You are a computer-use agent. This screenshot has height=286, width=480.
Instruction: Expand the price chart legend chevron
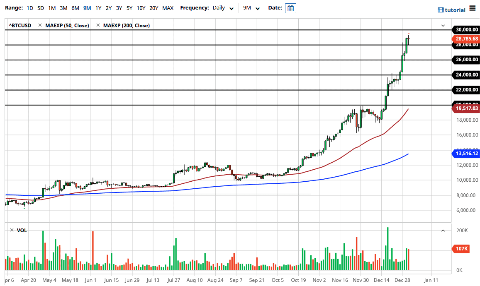[x=443, y=25]
